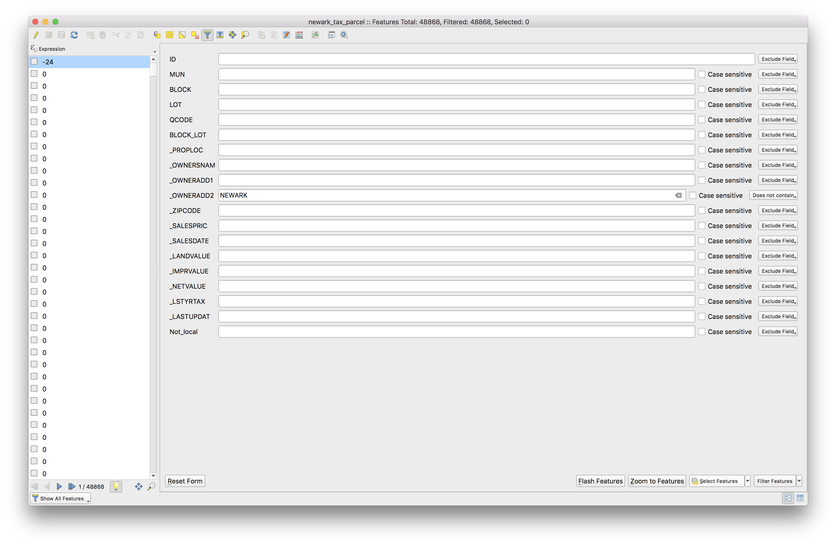The width and height of the screenshot is (836, 546).
Task: Open the 'Does not contain' operator dropdown
Action: coord(773,195)
